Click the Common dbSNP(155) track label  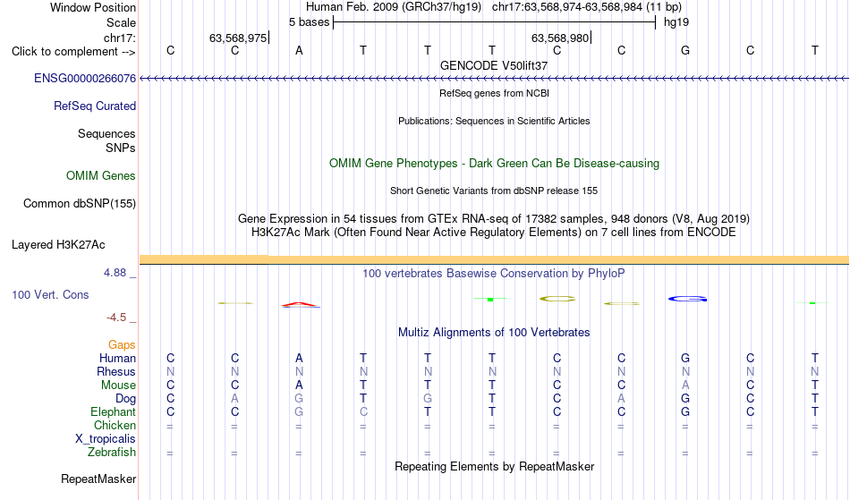80,204
